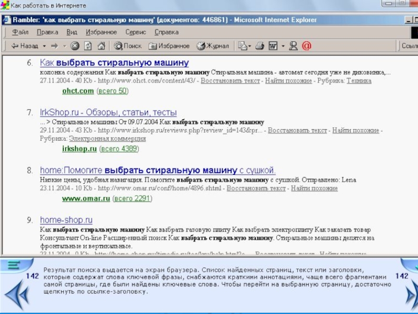Go to the home page icon

pyautogui.click(x=101, y=46)
